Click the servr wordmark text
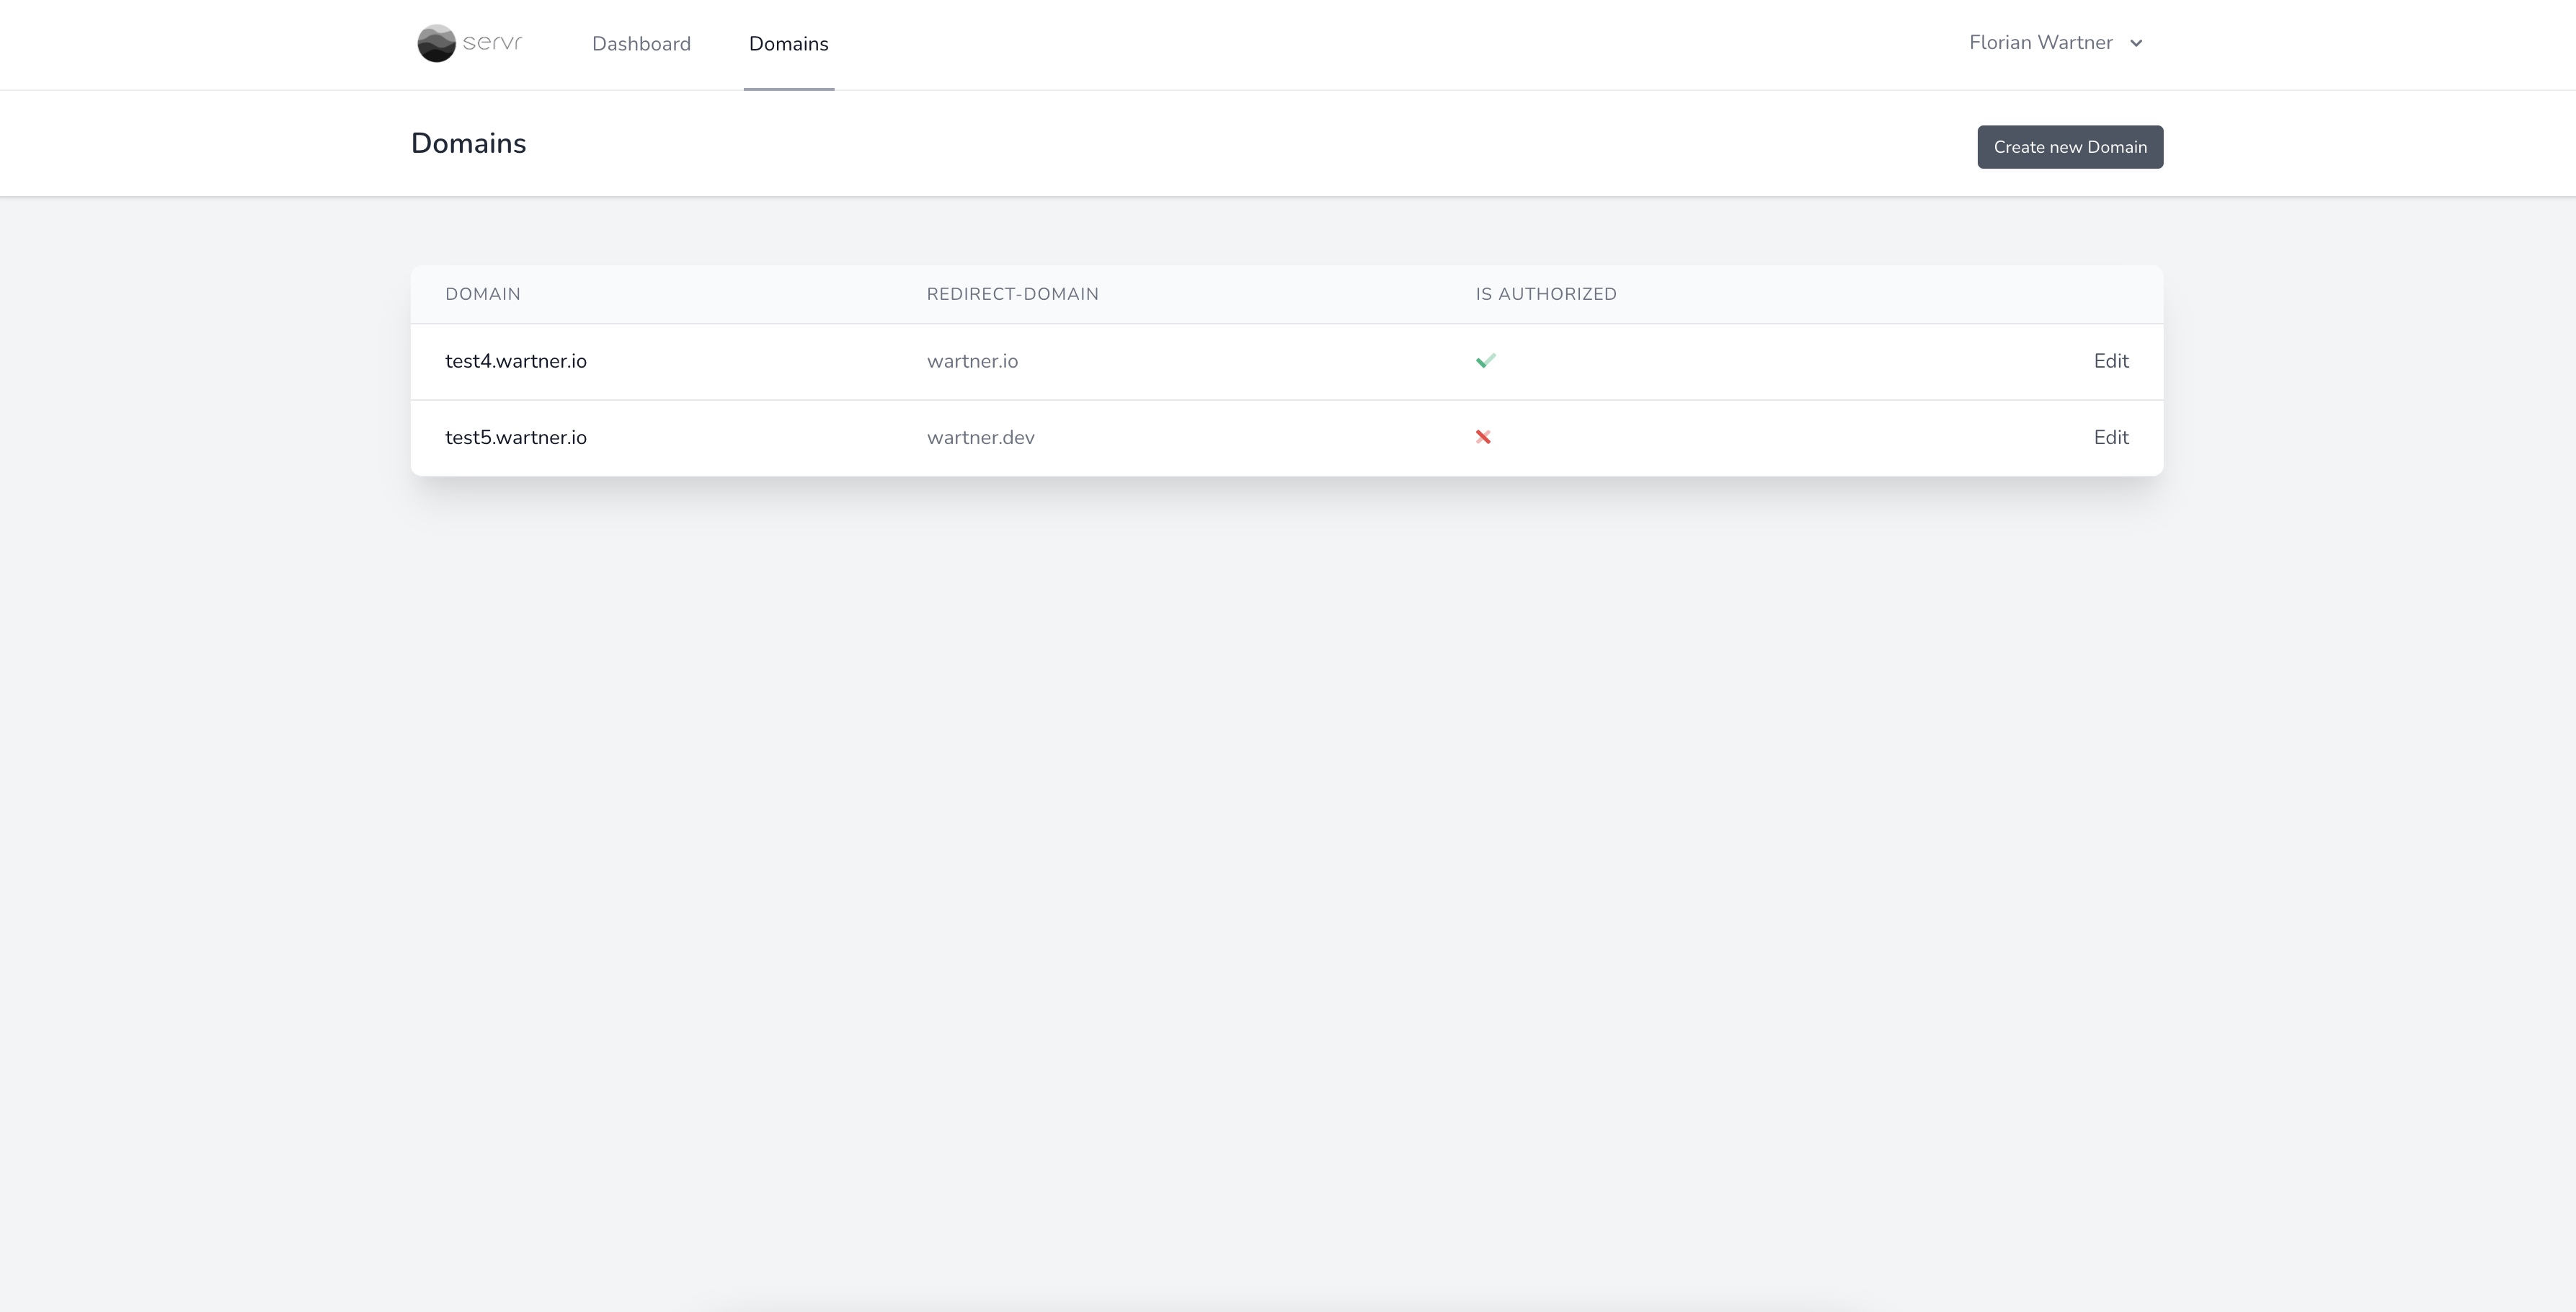This screenshot has width=2576, height=1312. tap(493, 42)
